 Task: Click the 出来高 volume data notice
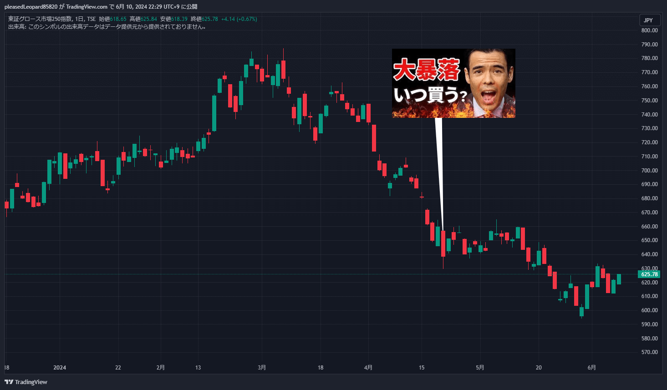(x=107, y=27)
